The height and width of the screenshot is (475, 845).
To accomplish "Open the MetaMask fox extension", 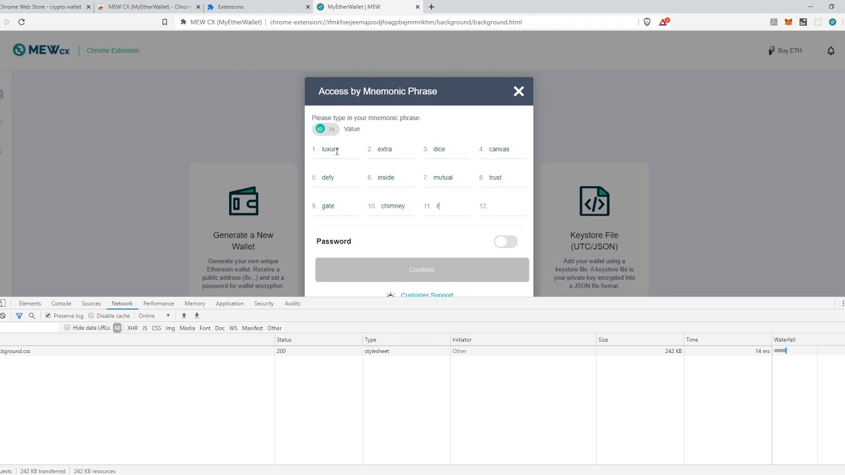I will pos(788,22).
